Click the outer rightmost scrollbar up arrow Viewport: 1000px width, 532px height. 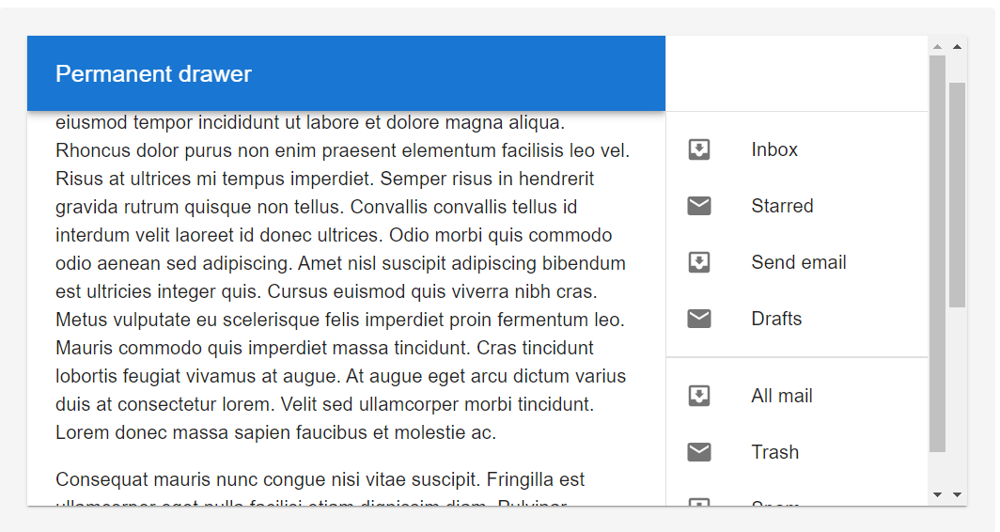pos(958,47)
